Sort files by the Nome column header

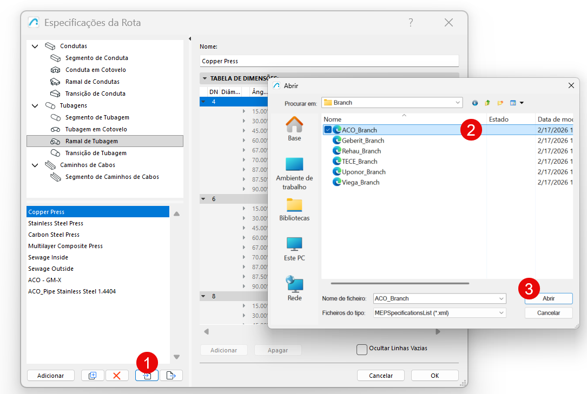point(404,119)
